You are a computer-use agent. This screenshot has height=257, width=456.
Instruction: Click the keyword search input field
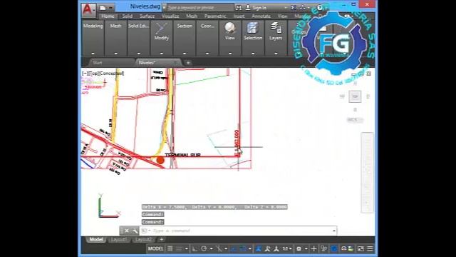point(200,8)
